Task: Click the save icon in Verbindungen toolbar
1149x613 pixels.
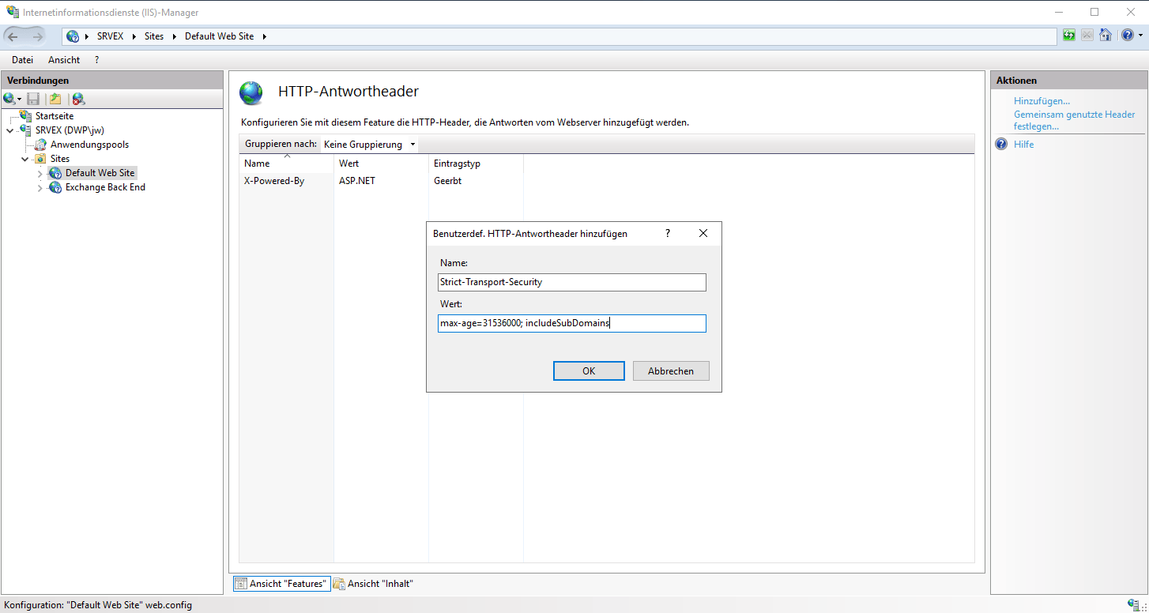Action: [x=33, y=99]
